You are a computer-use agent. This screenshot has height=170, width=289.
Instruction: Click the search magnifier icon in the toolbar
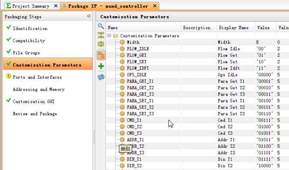pyautogui.click(x=101, y=26)
